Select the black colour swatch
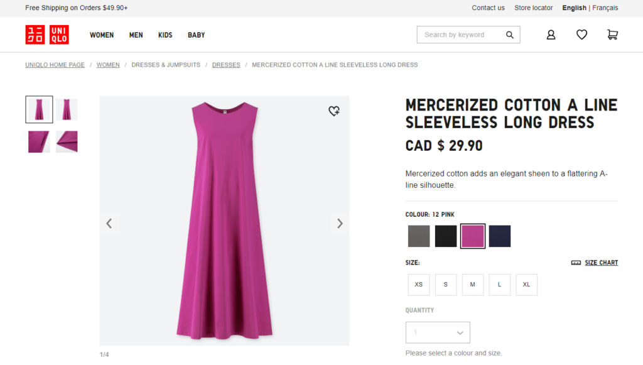The height and width of the screenshot is (365, 643). coord(446,236)
